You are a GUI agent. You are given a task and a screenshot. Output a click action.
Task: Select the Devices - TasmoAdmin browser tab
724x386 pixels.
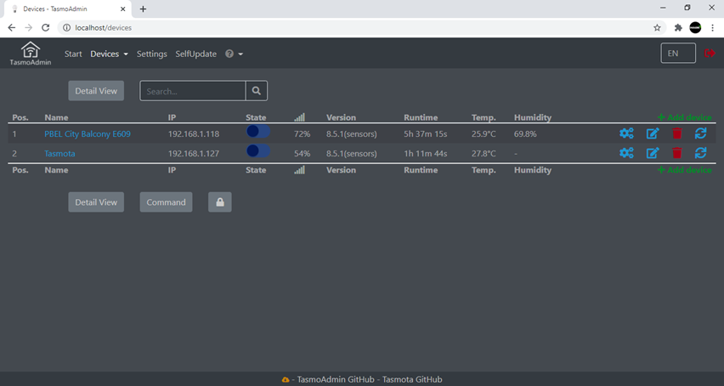click(67, 9)
